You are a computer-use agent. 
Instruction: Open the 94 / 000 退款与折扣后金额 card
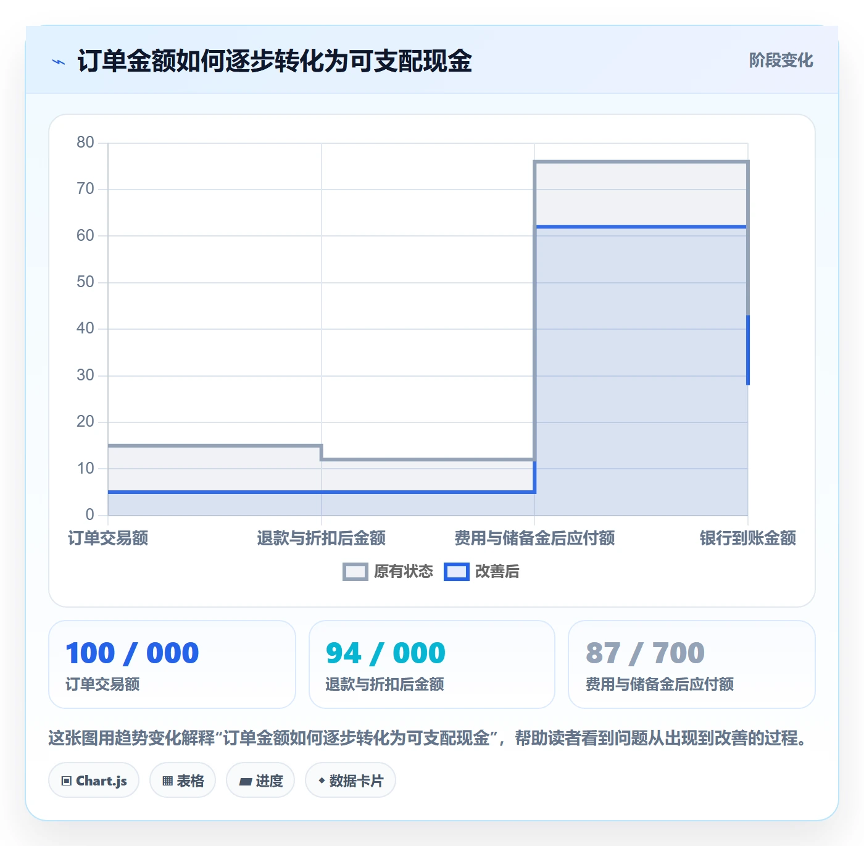432,664
